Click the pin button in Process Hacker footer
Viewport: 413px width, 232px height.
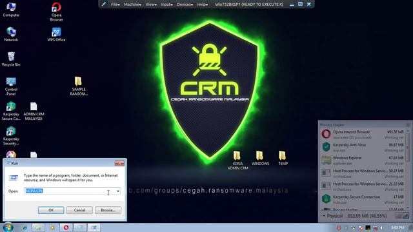point(406,216)
